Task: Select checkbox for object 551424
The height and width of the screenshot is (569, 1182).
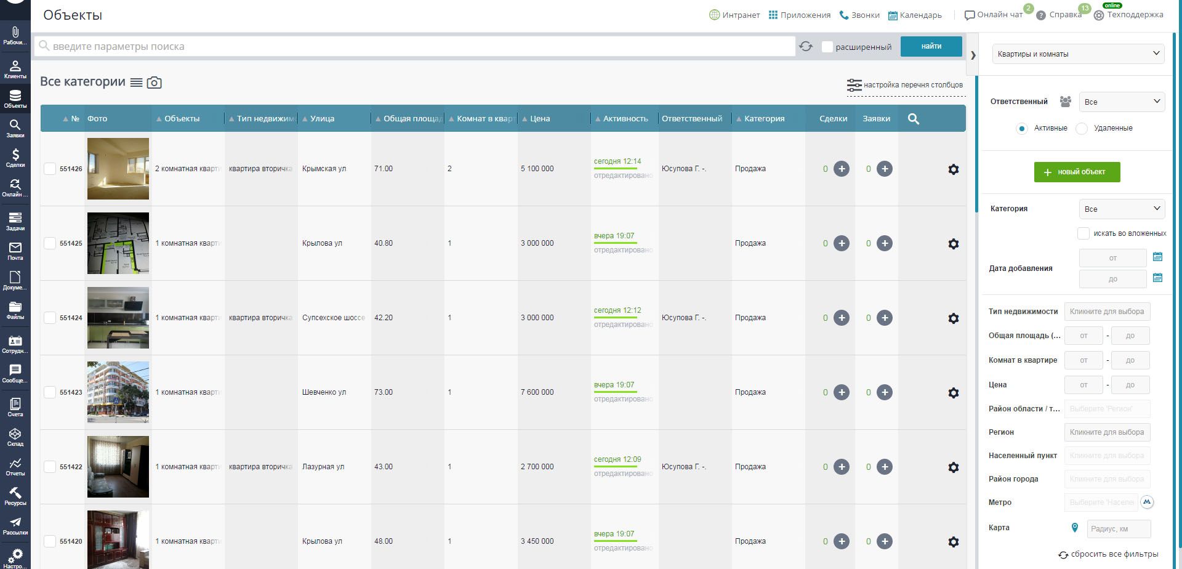Action: point(50,318)
